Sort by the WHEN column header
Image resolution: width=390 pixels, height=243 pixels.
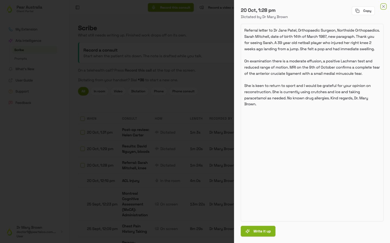(x=92, y=119)
